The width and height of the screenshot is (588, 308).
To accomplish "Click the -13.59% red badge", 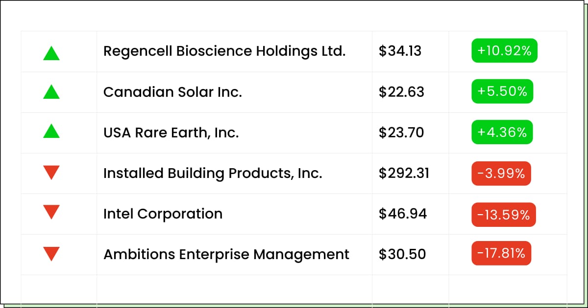I will tap(504, 214).
